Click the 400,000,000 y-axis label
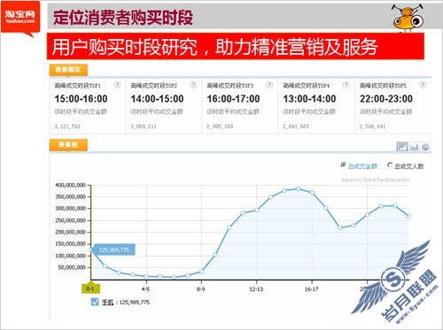Viewport: 443px width, 330px height. 70,185
